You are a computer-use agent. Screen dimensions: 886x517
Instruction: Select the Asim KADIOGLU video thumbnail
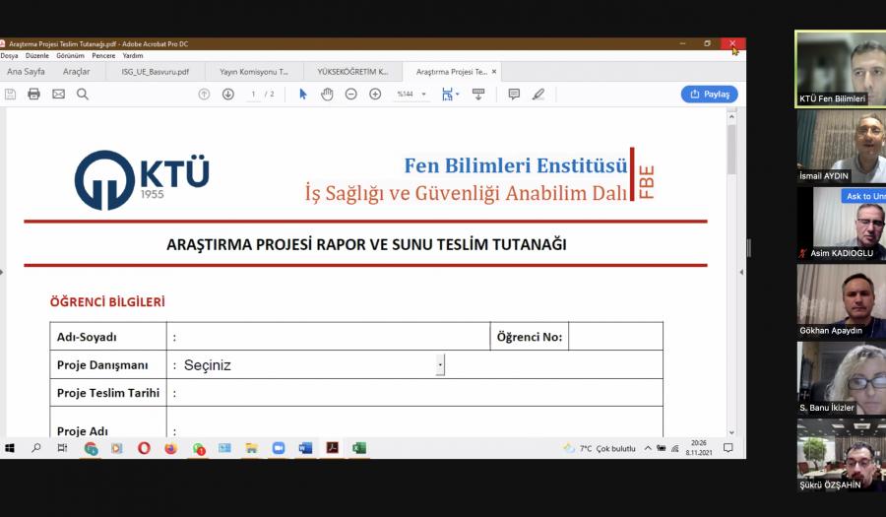pyautogui.click(x=842, y=224)
